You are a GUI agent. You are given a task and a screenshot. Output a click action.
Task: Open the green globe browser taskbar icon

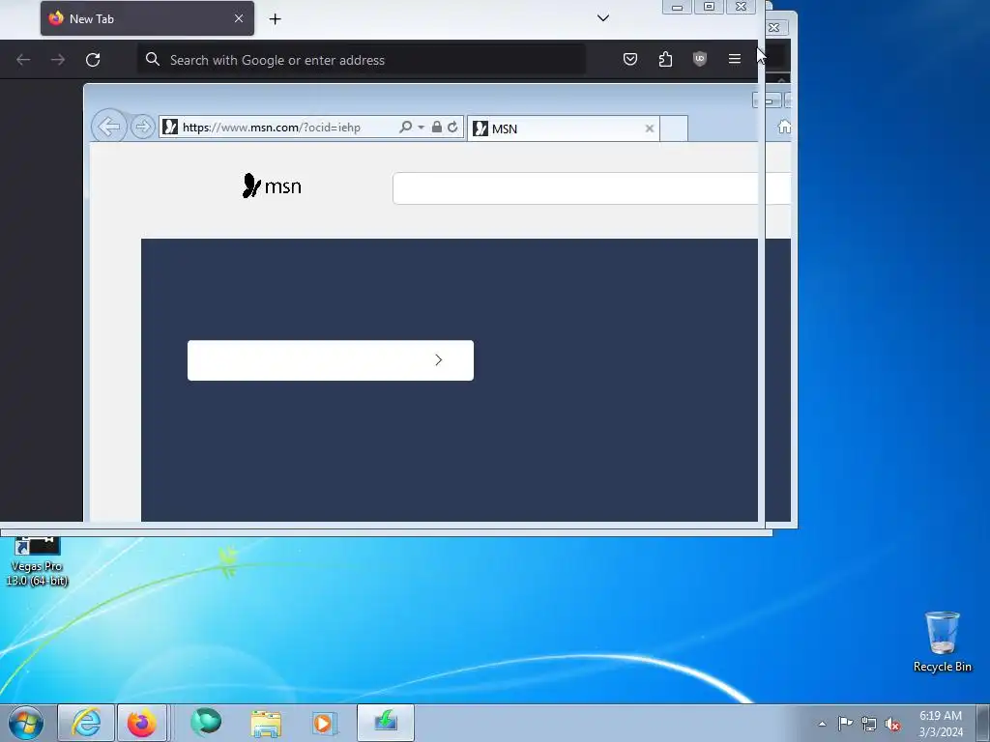[x=206, y=723]
